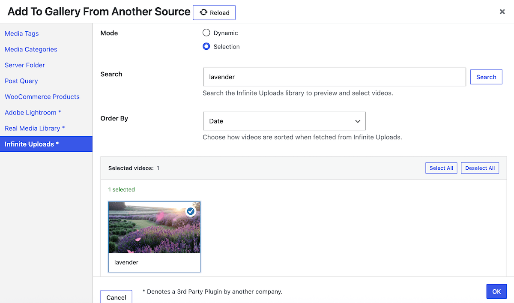Open the WooCommerce Products source
Screen dimensions: 514x303
pos(42,97)
